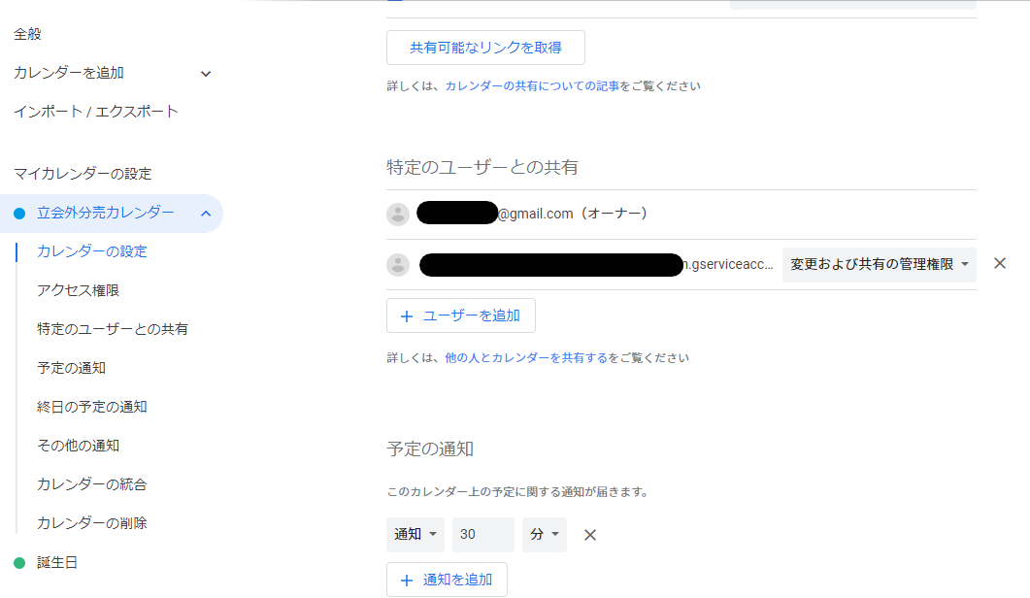Expand the カレンダーを追加 section chevron
Image resolution: width=1030 pixels, height=598 pixels.
[205, 74]
